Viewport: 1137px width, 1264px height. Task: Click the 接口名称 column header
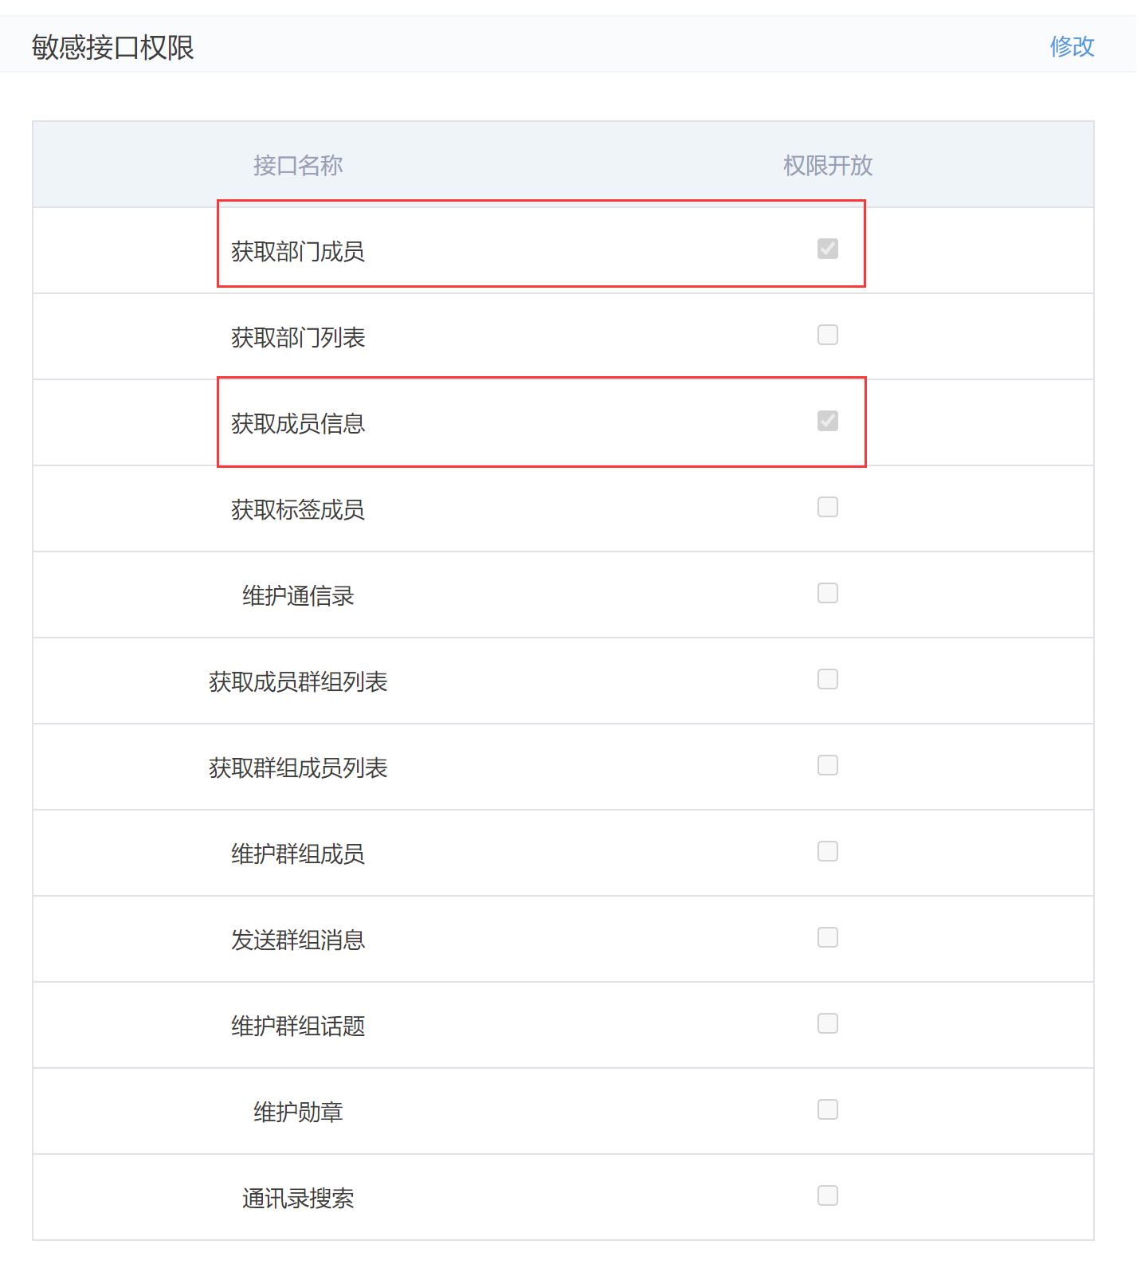point(298,166)
